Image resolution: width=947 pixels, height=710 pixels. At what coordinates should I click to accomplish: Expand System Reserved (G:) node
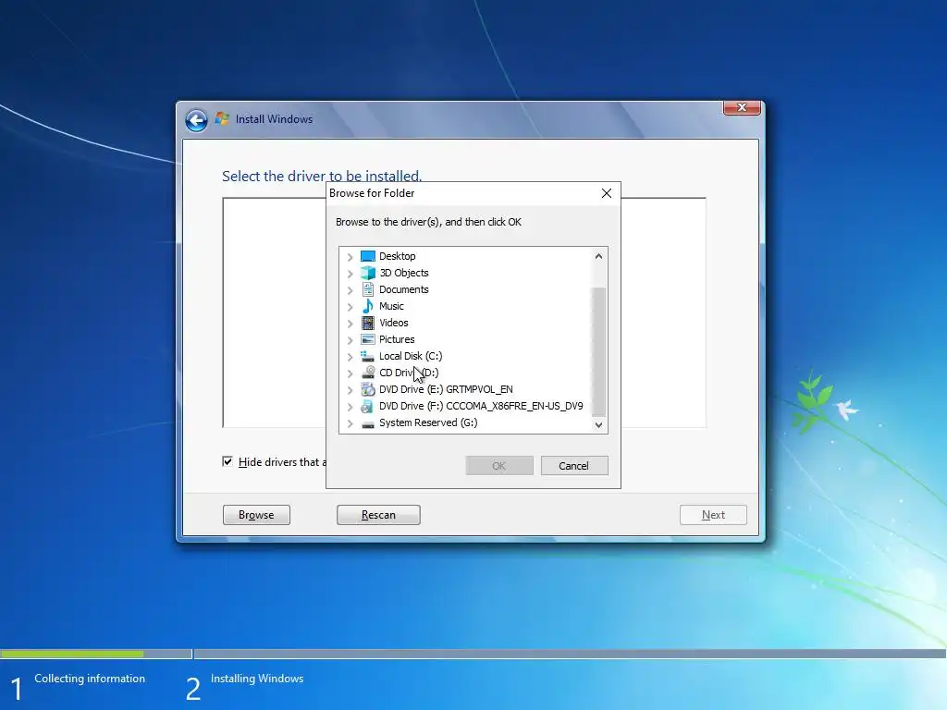point(351,423)
